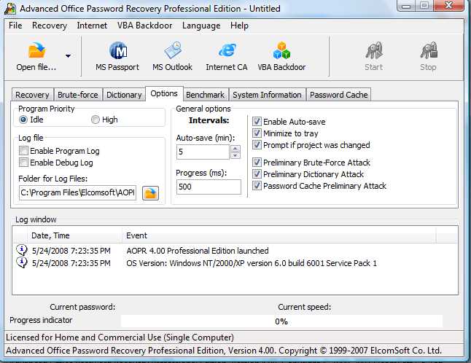Image resolution: width=471 pixels, height=363 pixels.
Task: Click the Progress (ms) input field
Action: [209, 187]
